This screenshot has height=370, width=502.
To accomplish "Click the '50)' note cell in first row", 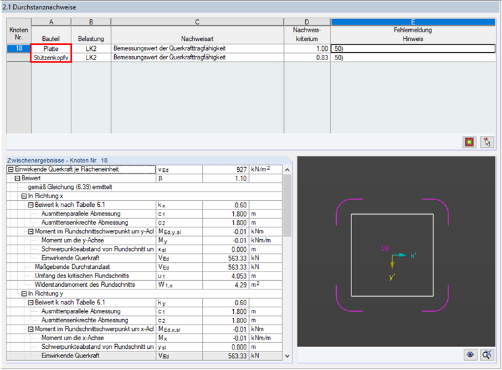I will click(413, 49).
